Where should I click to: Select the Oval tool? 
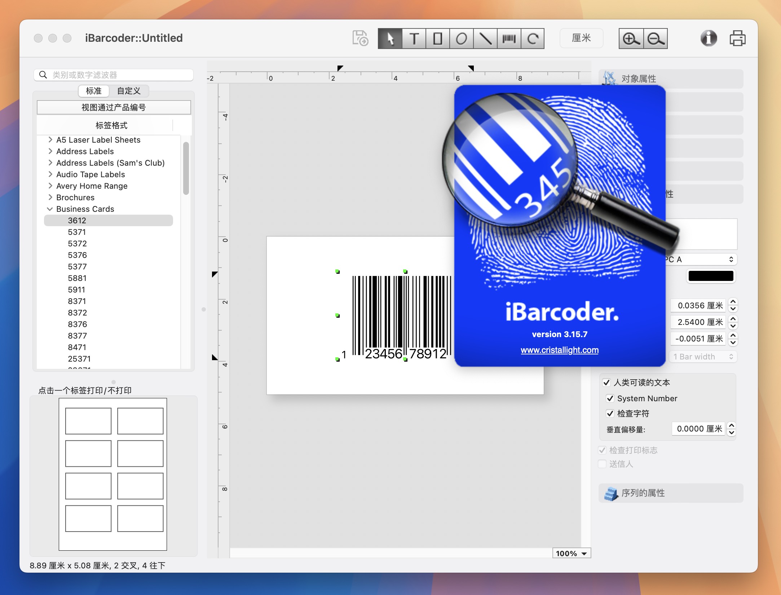[x=462, y=39]
